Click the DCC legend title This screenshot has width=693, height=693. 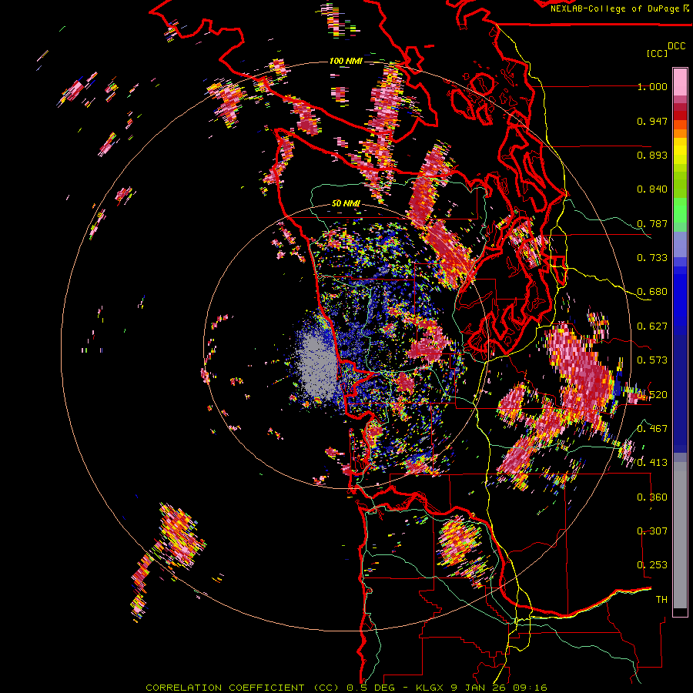(676, 46)
